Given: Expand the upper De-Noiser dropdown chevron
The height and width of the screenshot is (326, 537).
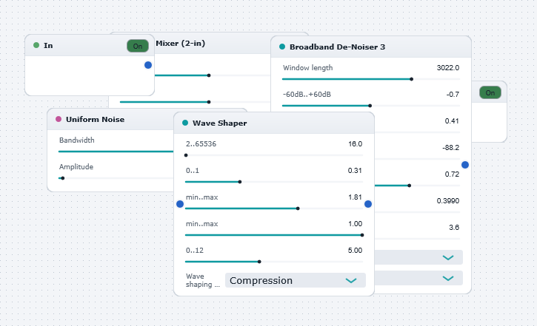Looking at the screenshot, I should tap(448, 257).
